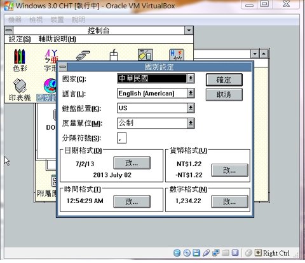This screenshot has height=263, width=305.
Task: Click the host key arrow indicator icon
Action: [258, 253]
